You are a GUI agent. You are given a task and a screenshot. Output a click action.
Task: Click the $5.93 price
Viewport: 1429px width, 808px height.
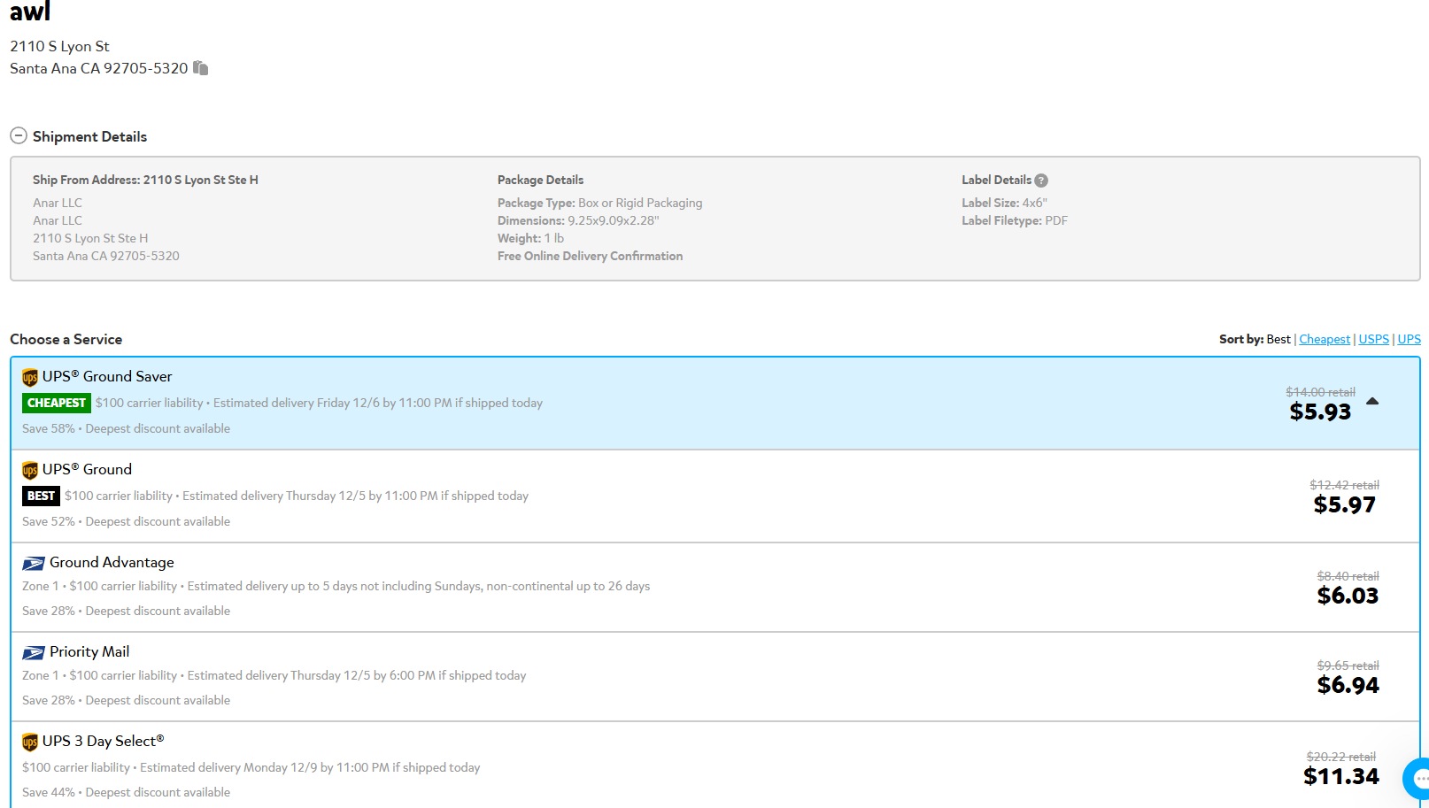pos(1320,412)
